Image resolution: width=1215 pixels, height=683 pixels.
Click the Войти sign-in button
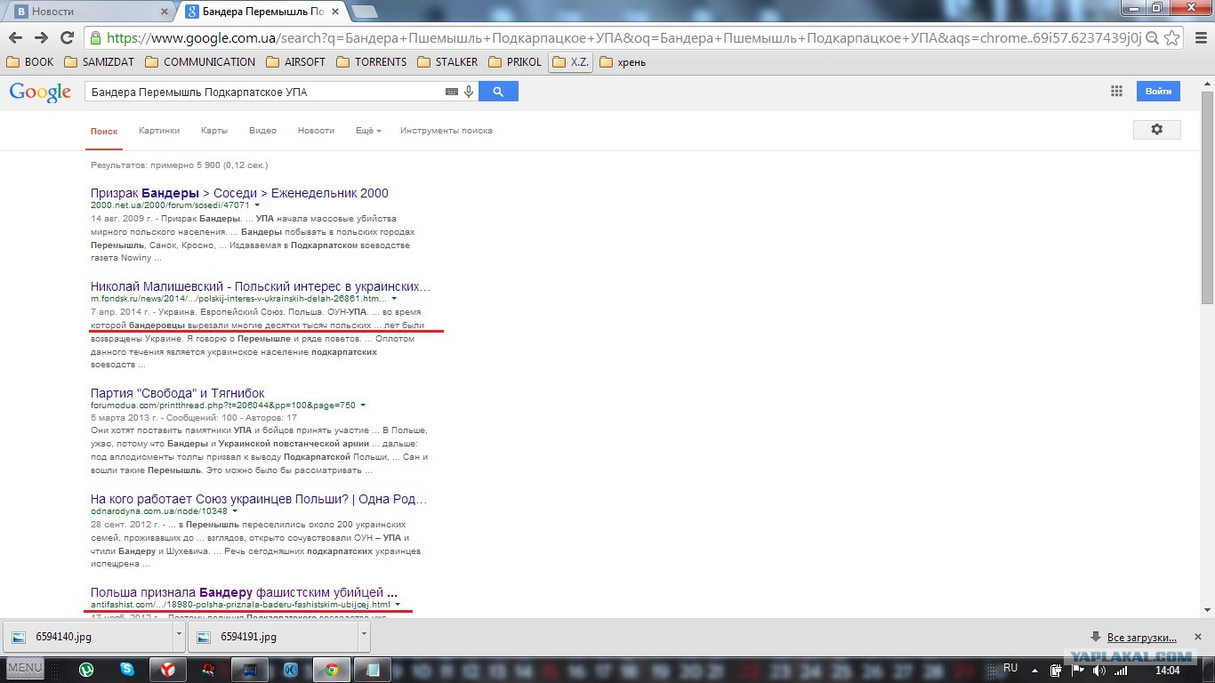(x=1158, y=91)
